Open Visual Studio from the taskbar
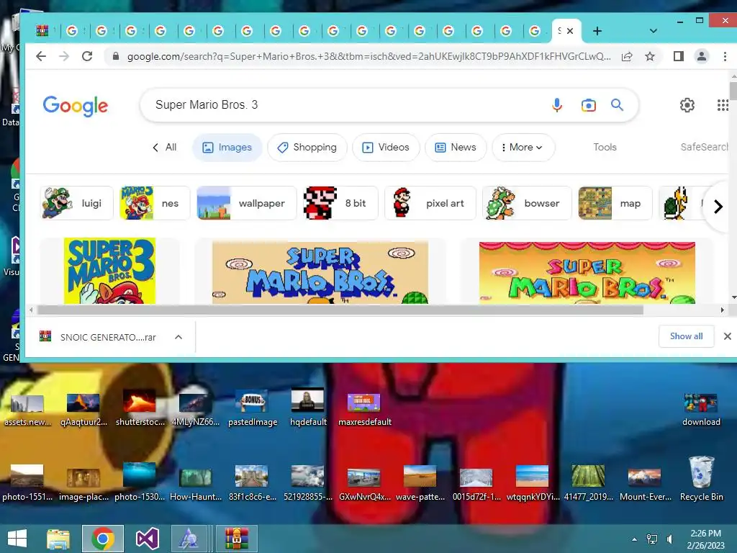This screenshot has height=553, width=737. click(x=147, y=539)
